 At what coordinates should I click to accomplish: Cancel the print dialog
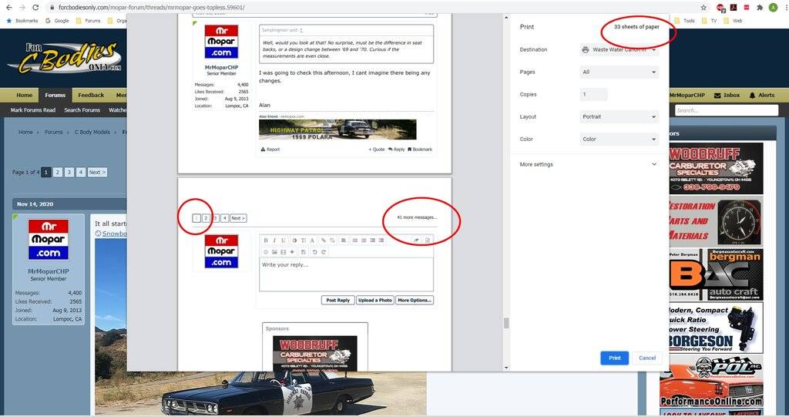(647, 358)
